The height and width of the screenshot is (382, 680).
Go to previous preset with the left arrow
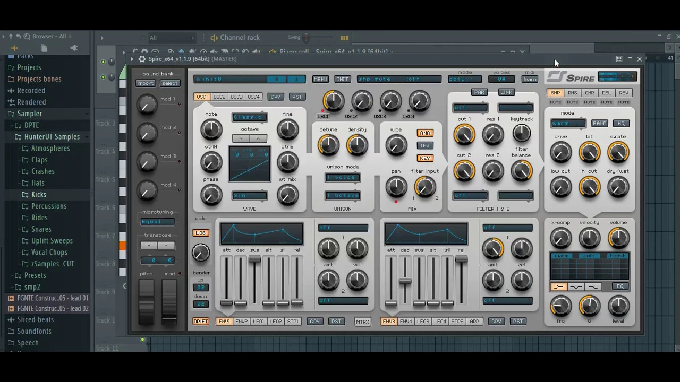pos(276,79)
